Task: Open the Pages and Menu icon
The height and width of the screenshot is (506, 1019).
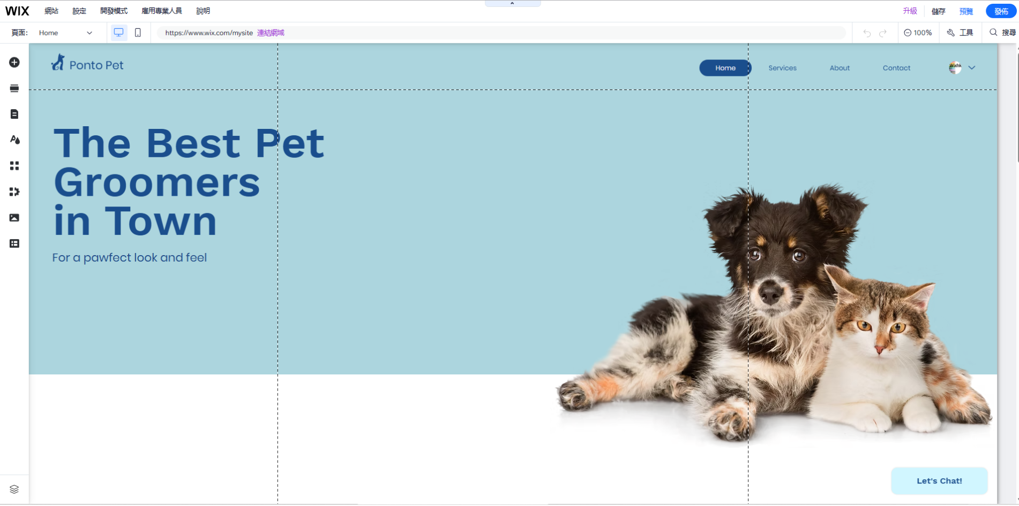Action: [x=14, y=114]
